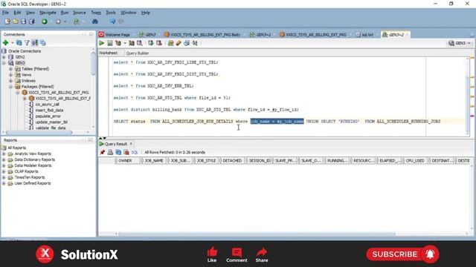Click the Run Script icon in worksheet toolbar
Viewport: 476px width, 267px height.
(110, 43)
